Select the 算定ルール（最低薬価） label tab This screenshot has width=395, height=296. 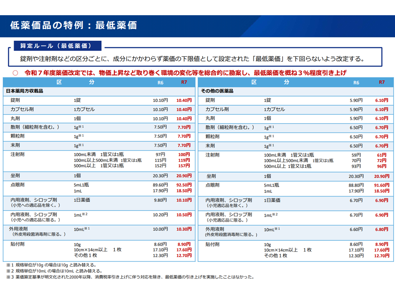tap(53, 45)
